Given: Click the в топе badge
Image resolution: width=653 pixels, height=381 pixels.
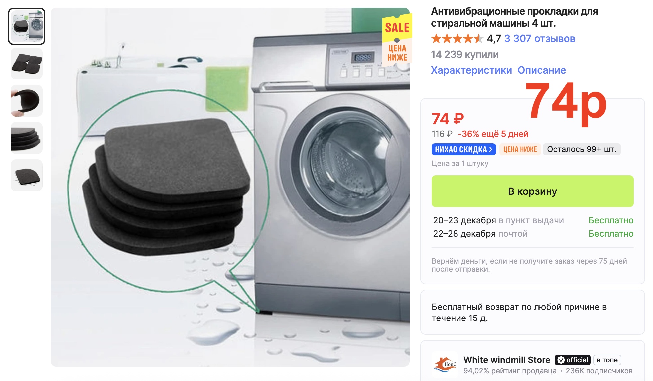Looking at the screenshot, I should coord(607,360).
